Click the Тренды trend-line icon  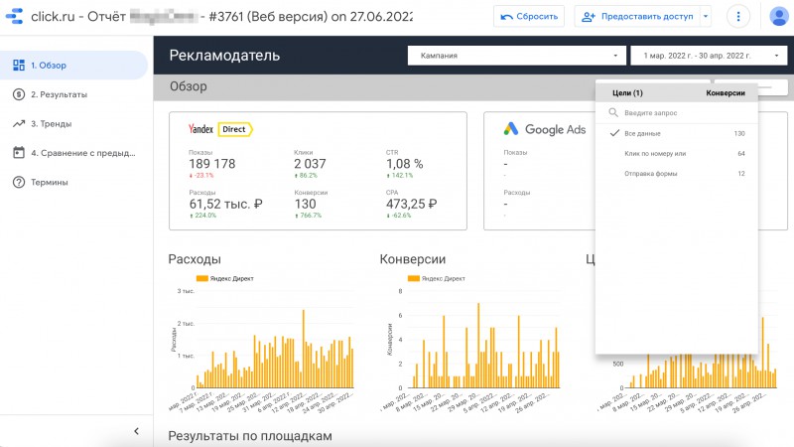click(x=19, y=123)
